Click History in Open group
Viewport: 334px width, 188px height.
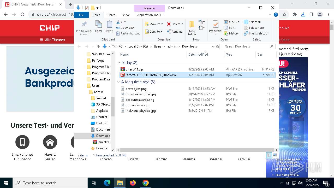[x=231, y=33]
